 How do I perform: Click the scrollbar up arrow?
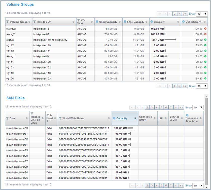click(x=206, y=96)
